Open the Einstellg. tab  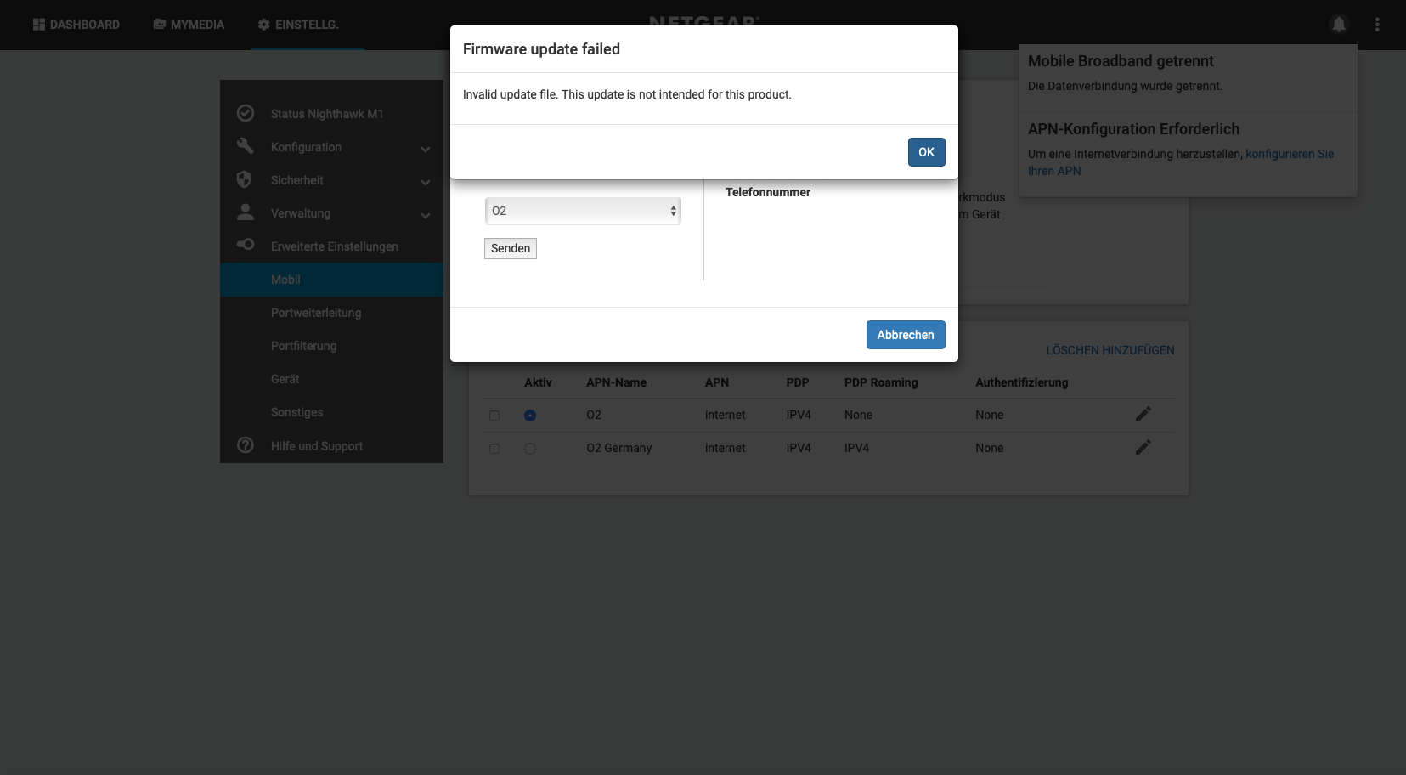298,25
